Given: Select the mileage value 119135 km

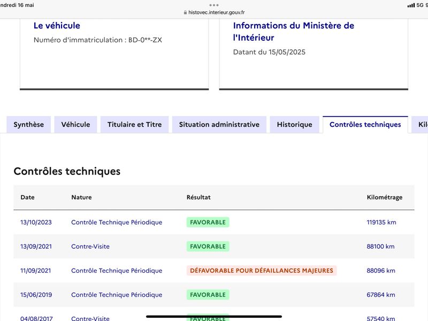Looking at the screenshot, I should 381,223.
